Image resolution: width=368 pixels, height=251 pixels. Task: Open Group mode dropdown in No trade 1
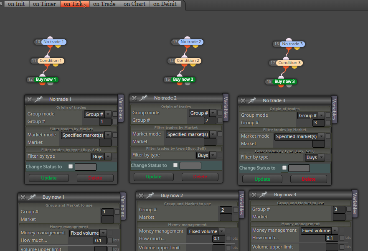point(98,114)
